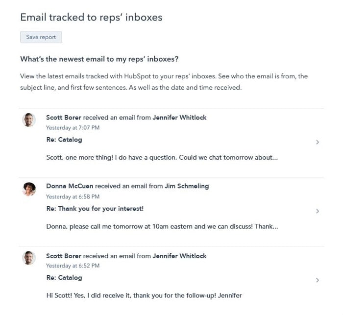
Task: Click Donna McCuen's profile avatar
Action: pos(29,189)
